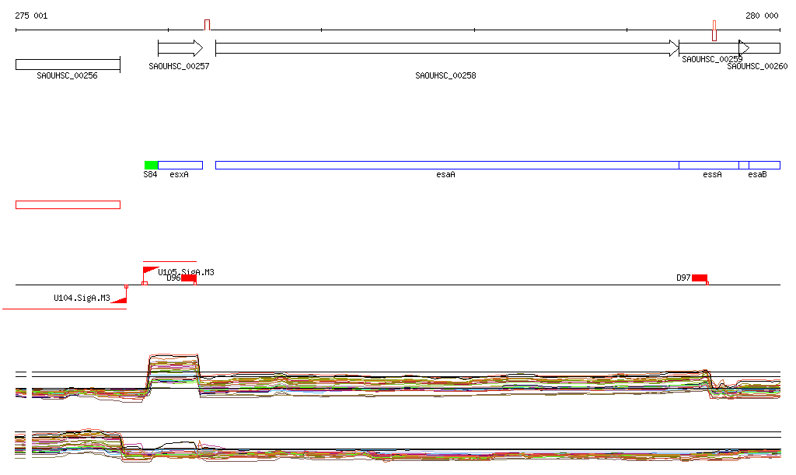Screen dimensions: 796x475
Task: Click the red outlined rectangle under SAOUHSC_00256
Action: point(68,204)
